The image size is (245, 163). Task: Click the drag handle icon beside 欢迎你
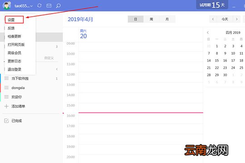(6, 97)
